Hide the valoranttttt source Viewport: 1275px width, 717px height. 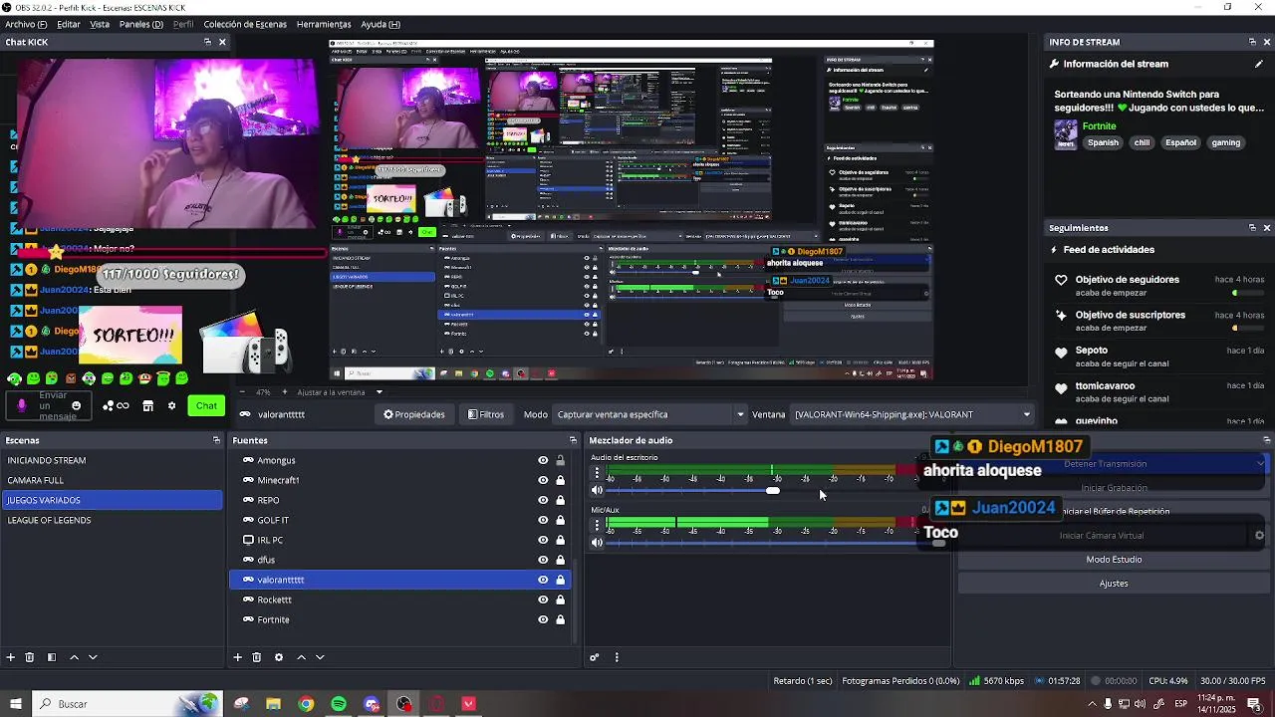(x=543, y=580)
